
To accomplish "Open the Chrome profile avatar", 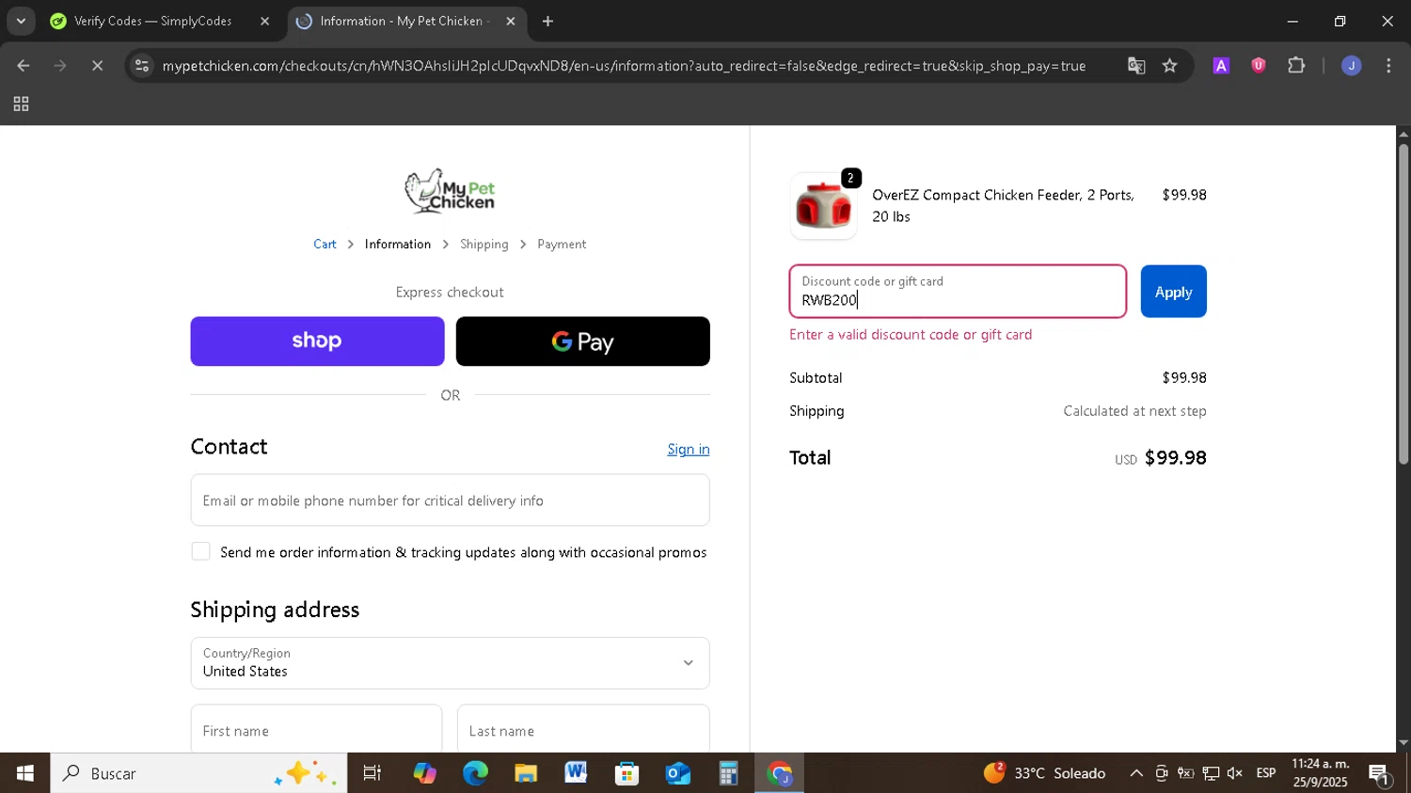I will click(1352, 66).
